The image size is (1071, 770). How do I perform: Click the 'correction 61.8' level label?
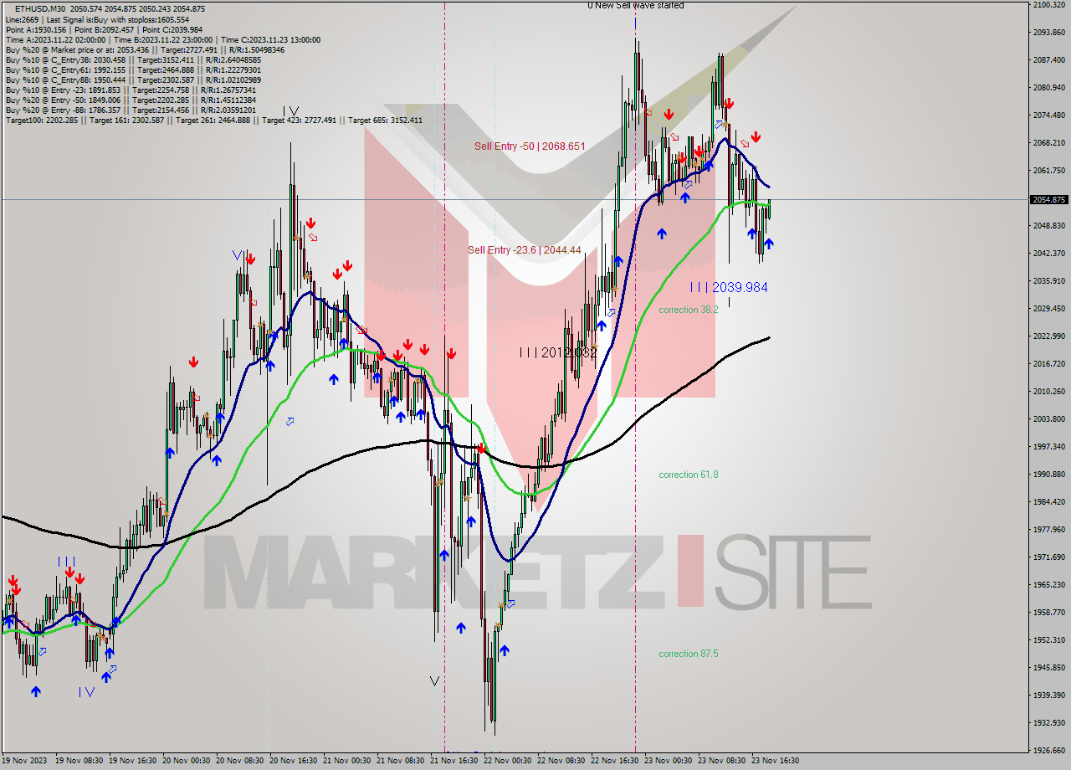point(689,475)
